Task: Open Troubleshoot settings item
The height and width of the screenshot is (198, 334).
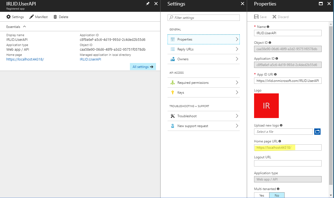Action: 204,116
